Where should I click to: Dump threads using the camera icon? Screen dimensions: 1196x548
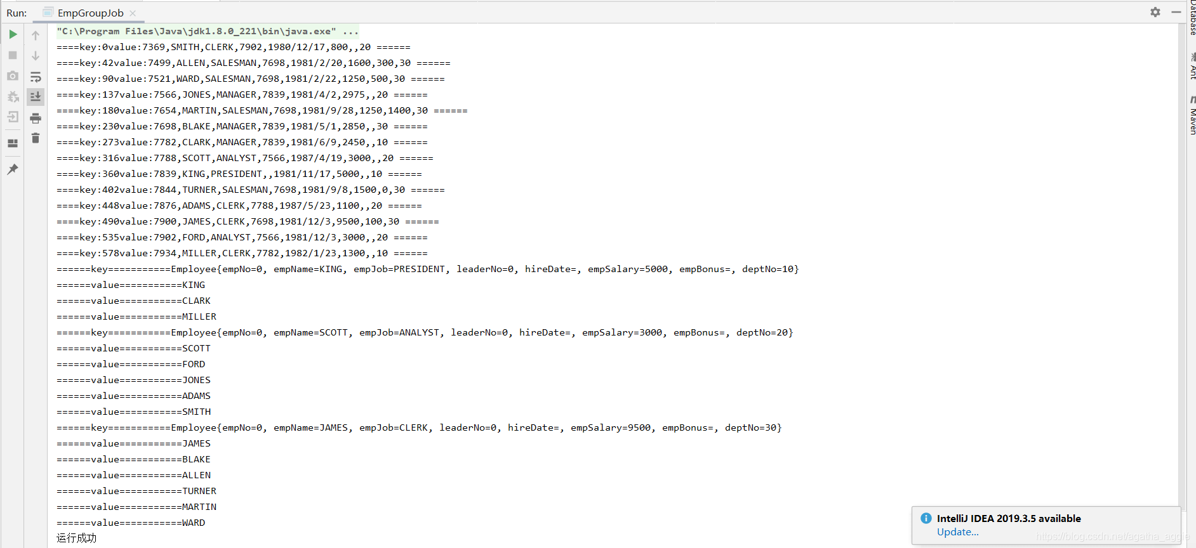coord(13,76)
